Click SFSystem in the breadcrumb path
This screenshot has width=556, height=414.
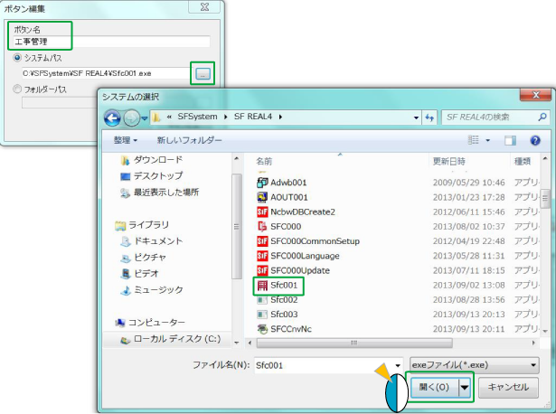tap(197, 117)
